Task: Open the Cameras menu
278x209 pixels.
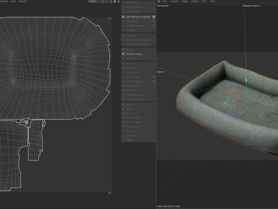Action: [174, 1]
